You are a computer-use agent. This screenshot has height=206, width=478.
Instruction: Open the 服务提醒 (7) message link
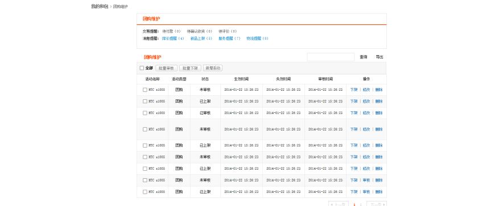(x=229, y=39)
